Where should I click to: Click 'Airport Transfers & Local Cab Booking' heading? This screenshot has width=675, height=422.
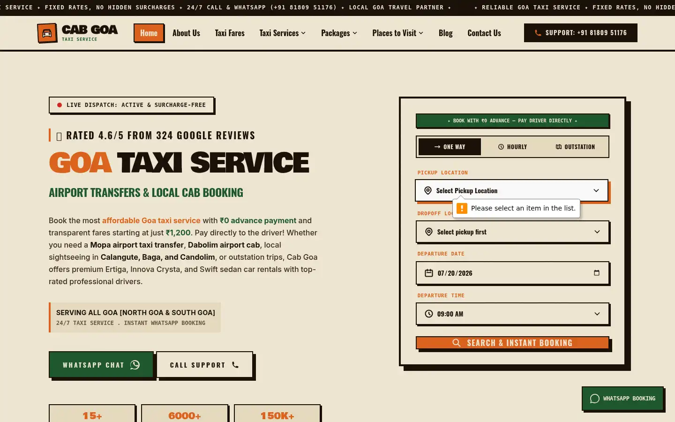(x=146, y=193)
